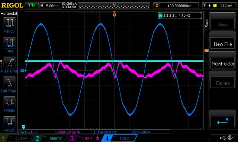Toggle channel 4 with 100 V scale
Viewport: 238px width, 142px height.
pyautogui.click(x=119, y=138)
